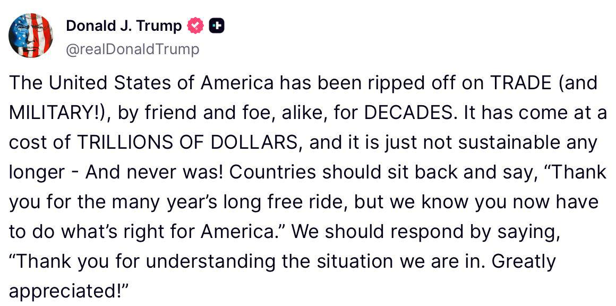The image size is (616, 306).
Task: Open the Donald J. Trump display name
Action: coord(124,25)
